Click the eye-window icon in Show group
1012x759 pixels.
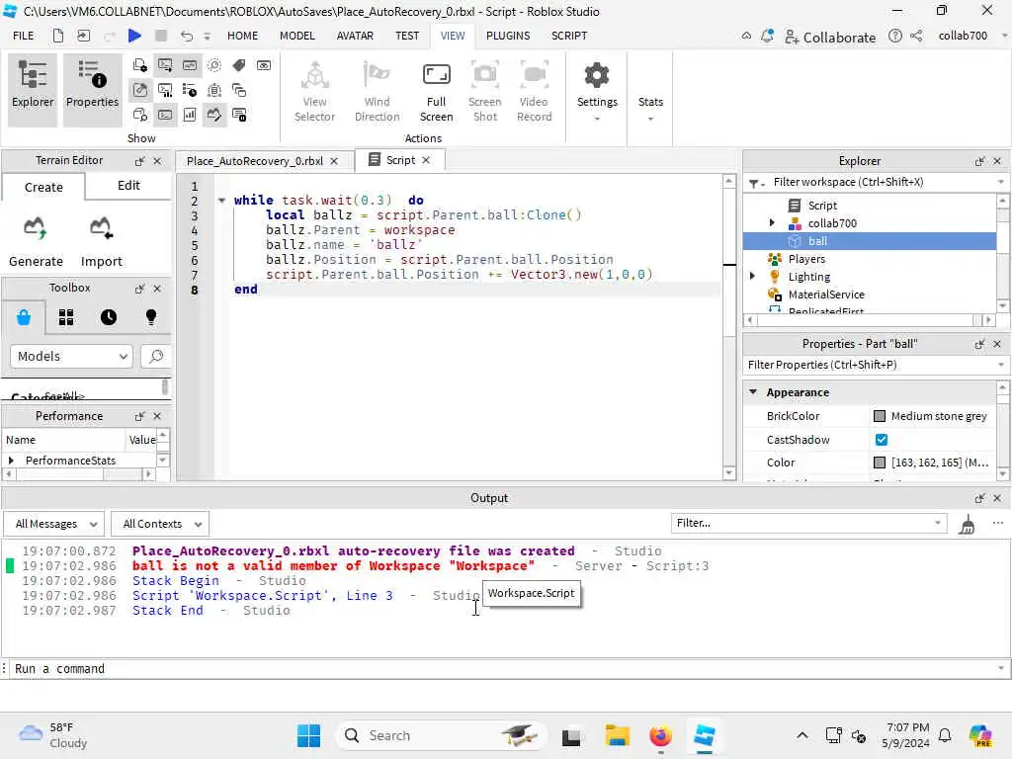click(x=264, y=65)
